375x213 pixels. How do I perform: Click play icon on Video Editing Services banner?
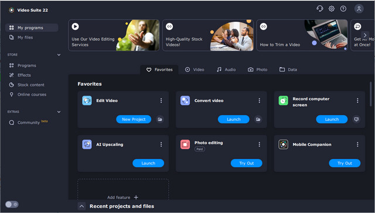[x=75, y=26]
